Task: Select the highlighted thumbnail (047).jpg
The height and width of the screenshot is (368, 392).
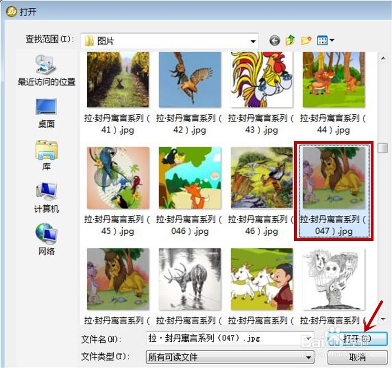Action: coord(334,177)
